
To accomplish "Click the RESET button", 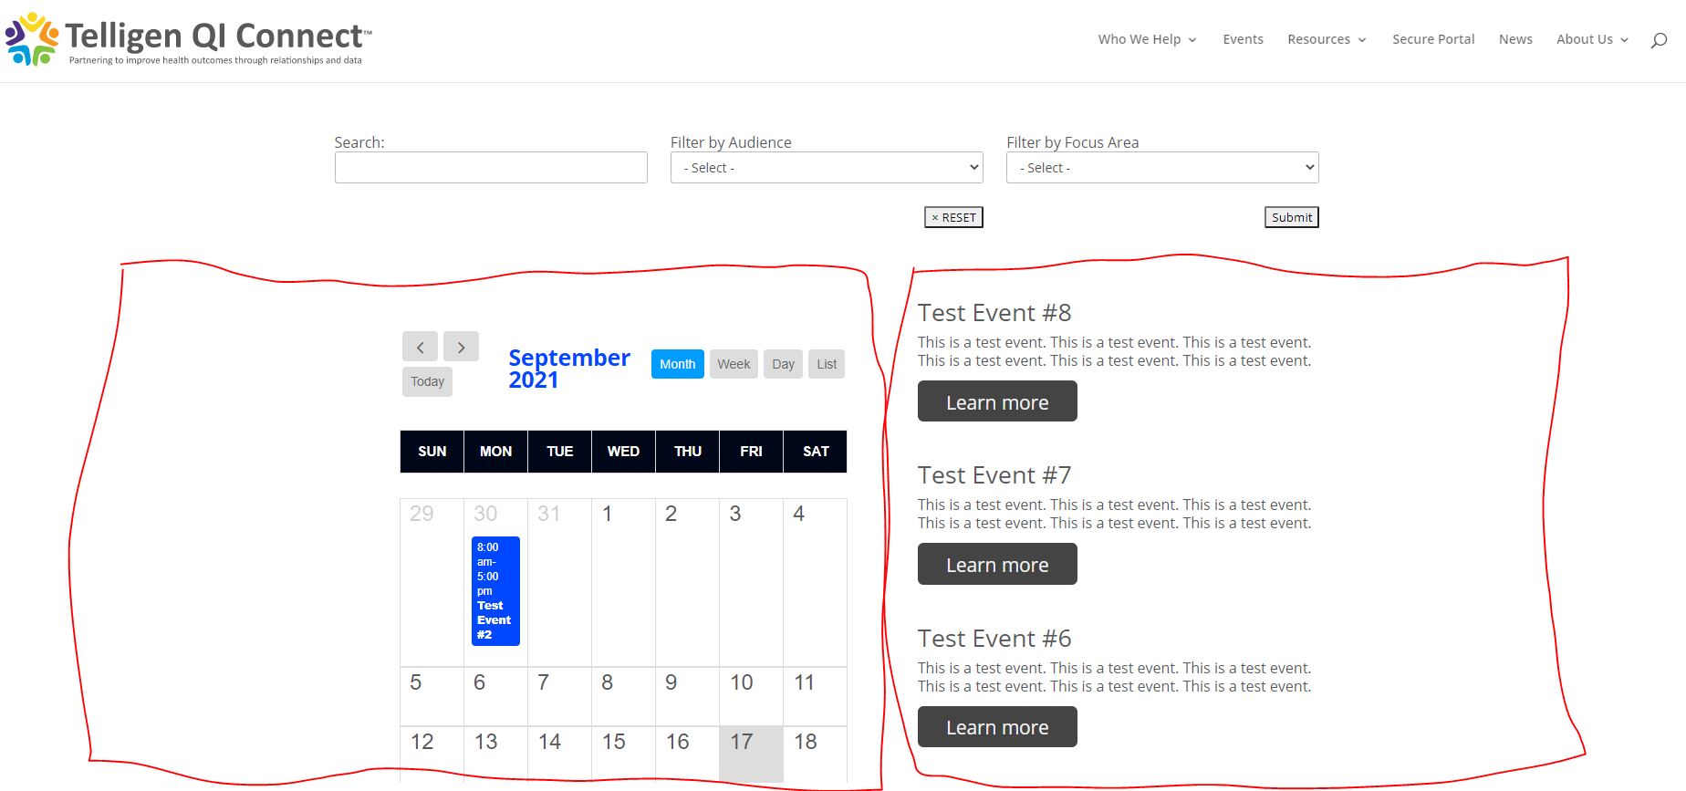I will (x=953, y=217).
